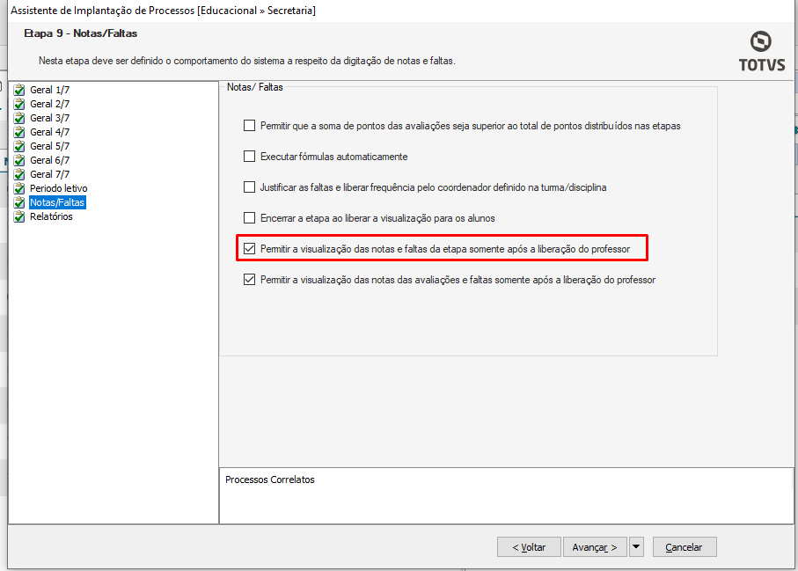The image size is (798, 571).
Task: Enable 'Executar fórmulas automaticamente' checkbox
Action: coord(250,157)
